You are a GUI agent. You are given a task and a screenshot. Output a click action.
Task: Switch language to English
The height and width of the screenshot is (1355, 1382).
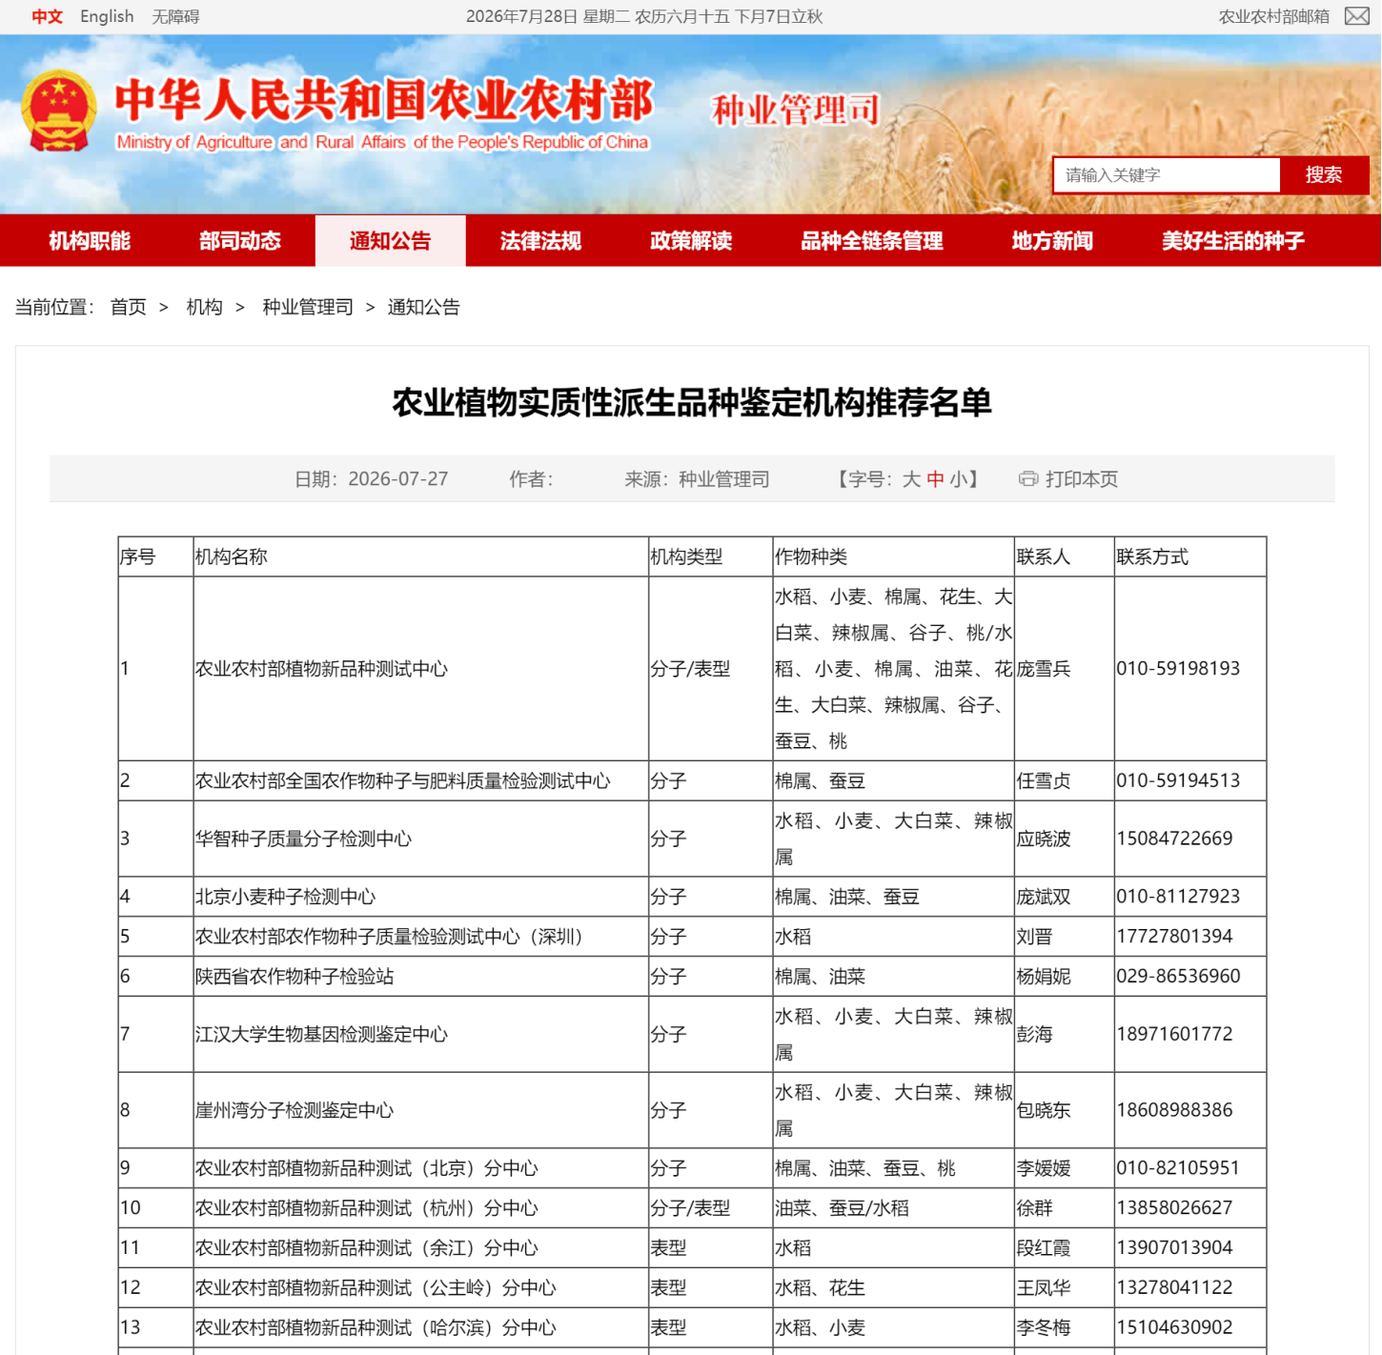click(107, 16)
